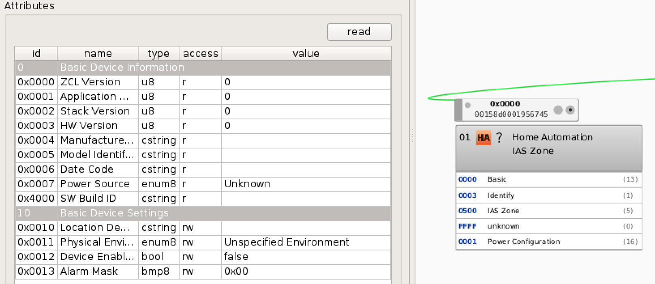Click the orange HA profile icon
655x284 pixels.
coord(483,138)
